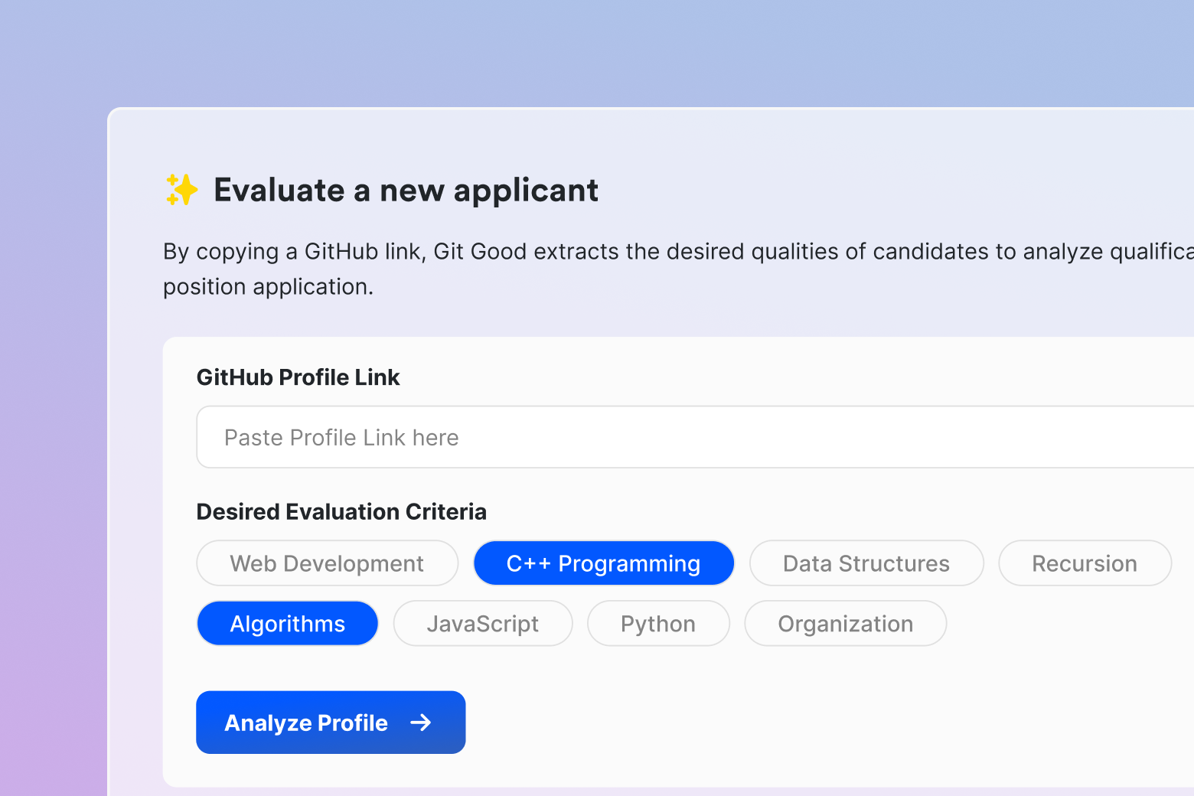
Task: Click the "Evaluate a new applicant" heading
Action: [406, 190]
